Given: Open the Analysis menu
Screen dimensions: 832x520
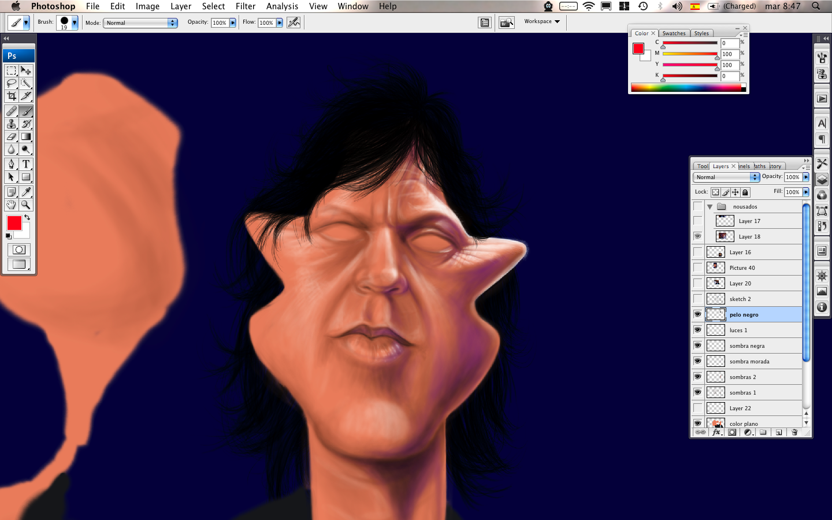Looking at the screenshot, I should click(x=282, y=6).
